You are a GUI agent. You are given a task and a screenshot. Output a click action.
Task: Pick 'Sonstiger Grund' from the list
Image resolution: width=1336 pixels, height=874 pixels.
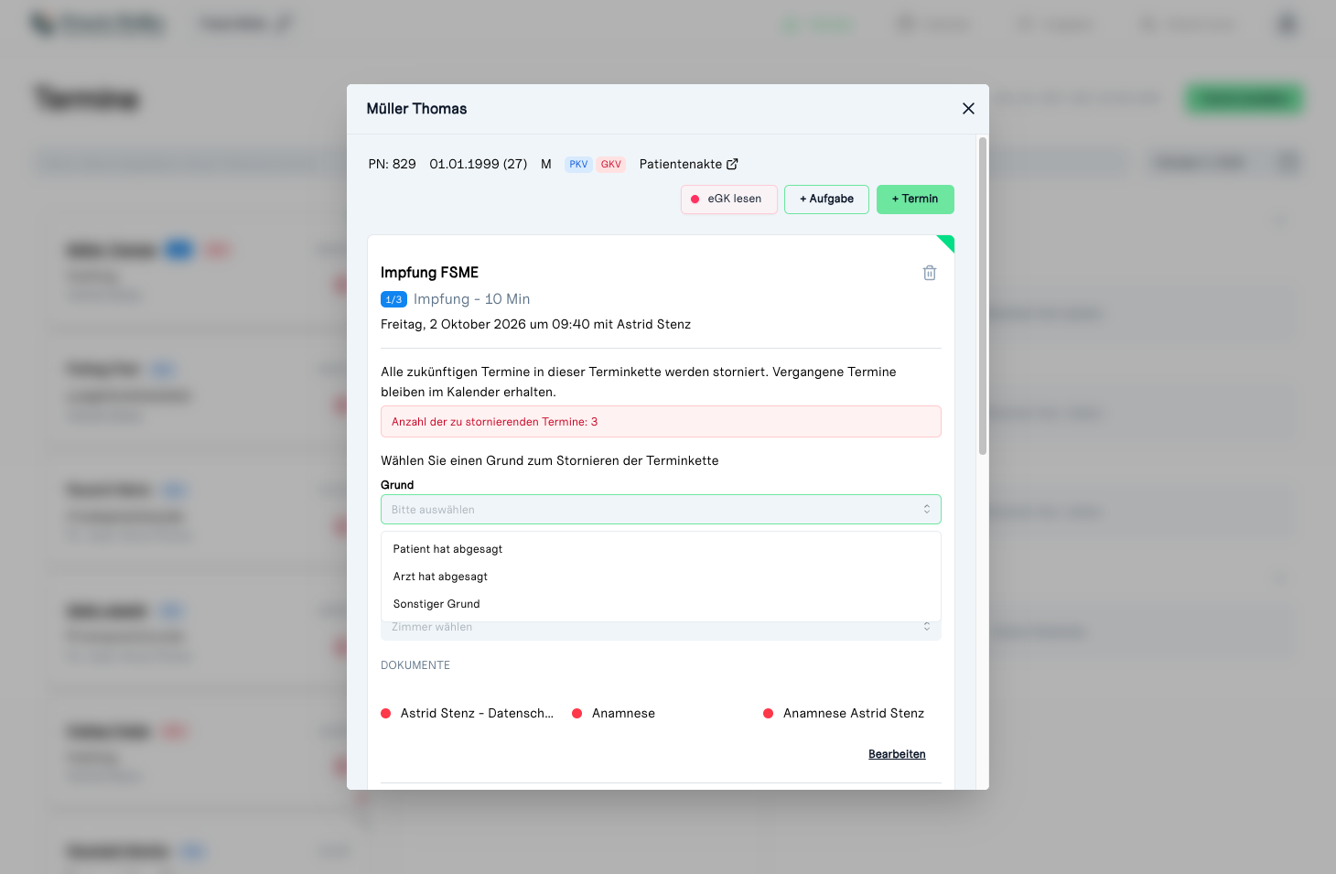coord(661,604)
